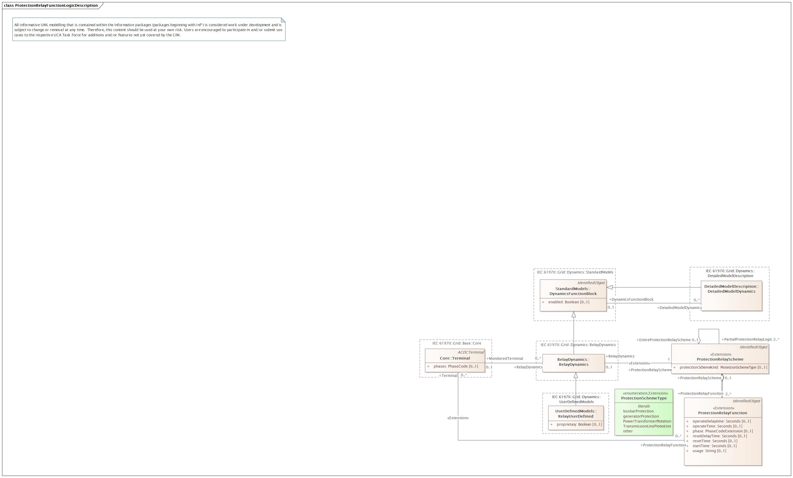Click the '+Terminal' role label below Terminal class

(x=448, y=376)
